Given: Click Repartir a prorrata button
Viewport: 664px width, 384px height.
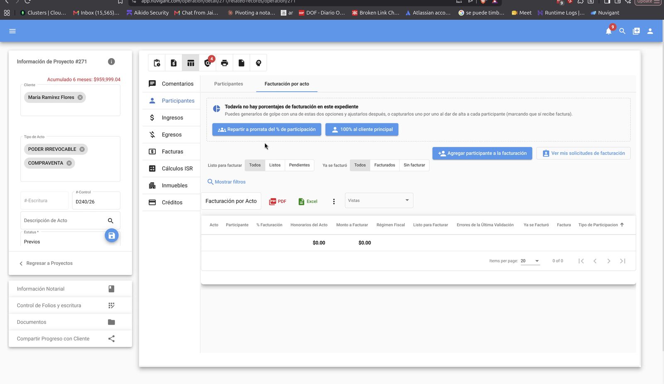Looking at the screenshot, I should (x=267, y=130).
